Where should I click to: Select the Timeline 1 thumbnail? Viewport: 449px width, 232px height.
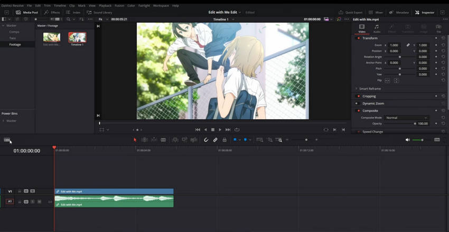[x=77, y=37]
